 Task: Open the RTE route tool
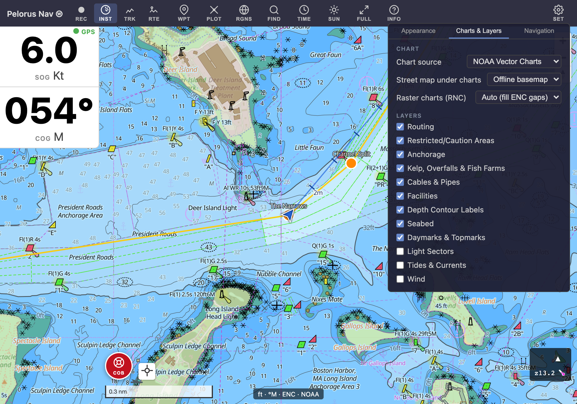[x=154, y=13]
